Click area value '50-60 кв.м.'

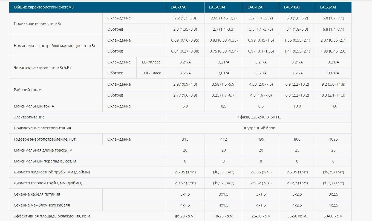point(333,216)
